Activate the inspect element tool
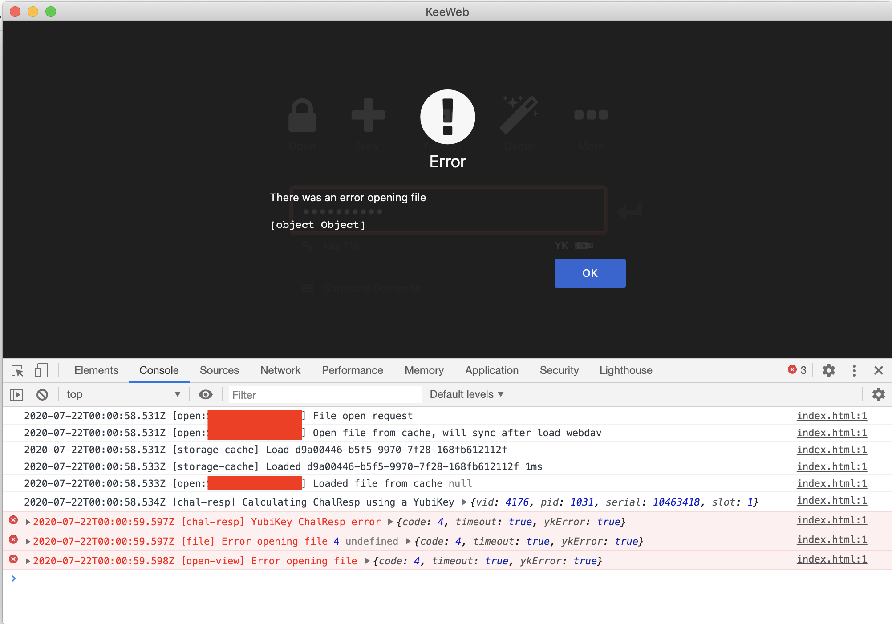The width and height of the screenshot is (892, 624). pyautogui.click(x=17, y=370)
